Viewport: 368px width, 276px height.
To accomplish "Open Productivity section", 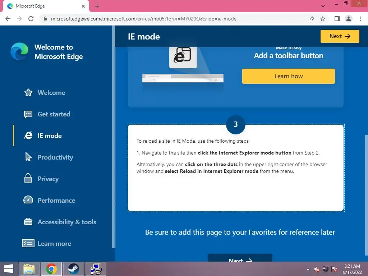I will pyautogui.click(x=55, y=157).
